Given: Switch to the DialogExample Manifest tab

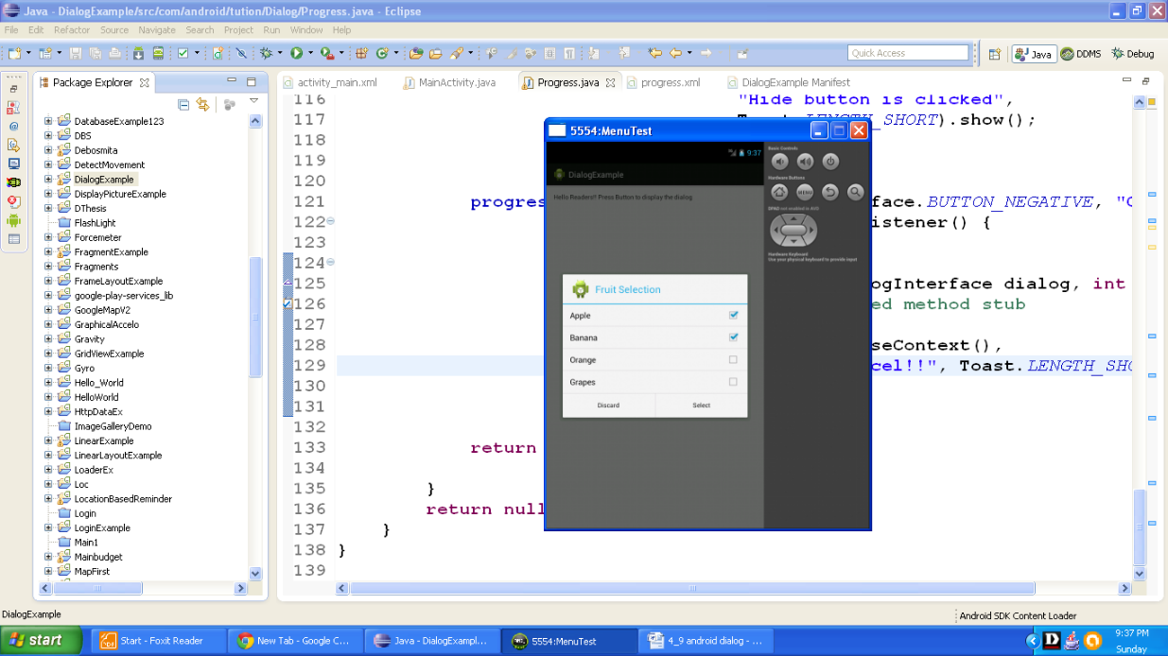Looking at the screenshot, I should point(789,82).
